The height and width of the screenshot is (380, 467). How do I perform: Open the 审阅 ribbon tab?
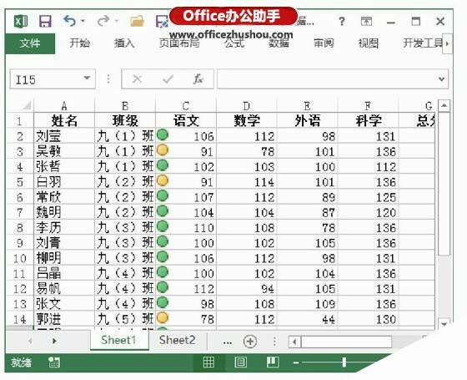click(x=324, y=43)
